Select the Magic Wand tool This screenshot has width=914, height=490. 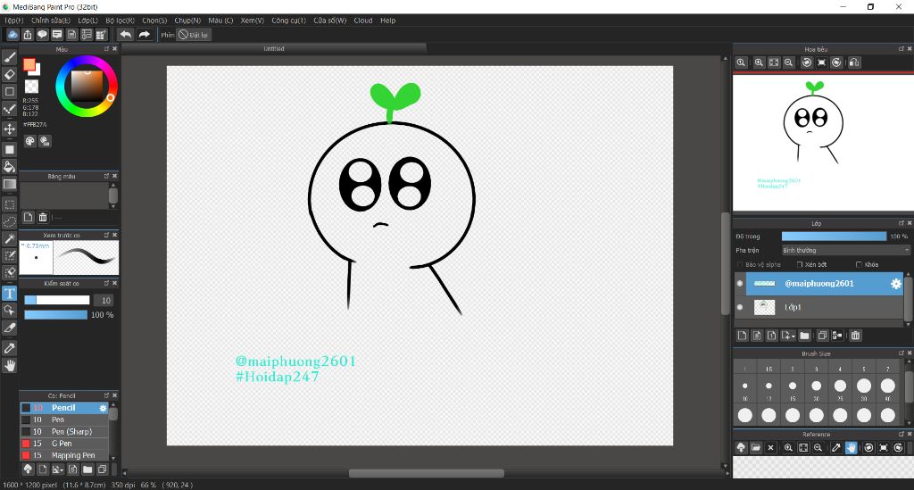[9, 239]
